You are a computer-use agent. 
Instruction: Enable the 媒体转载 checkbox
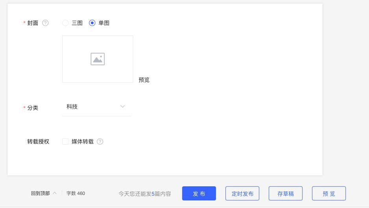coord(65,142)
